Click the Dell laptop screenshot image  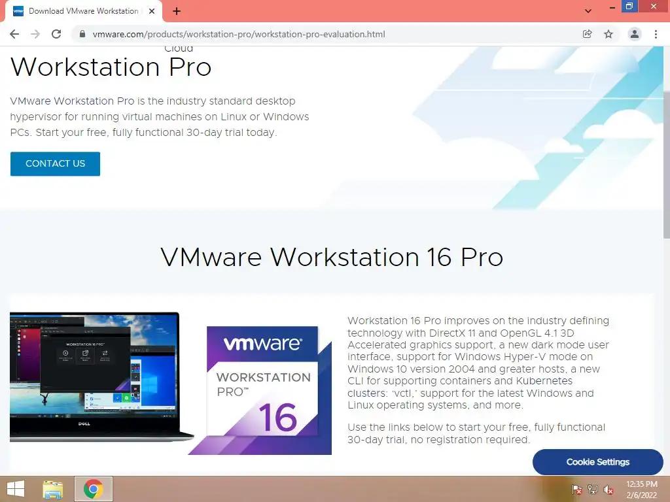[101, 377]
